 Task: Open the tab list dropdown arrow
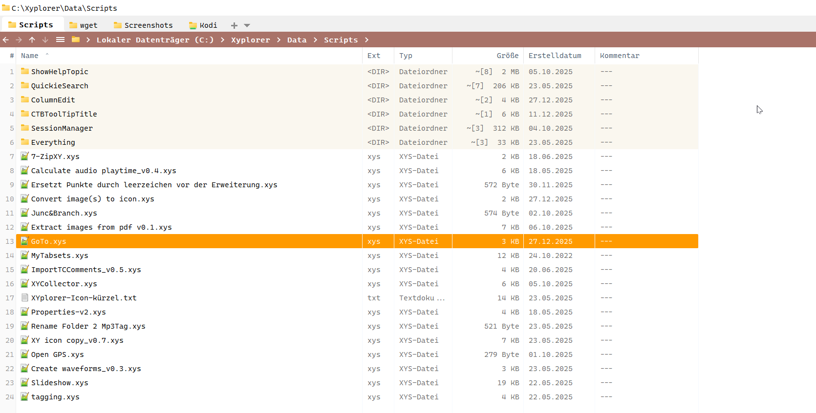247,25
